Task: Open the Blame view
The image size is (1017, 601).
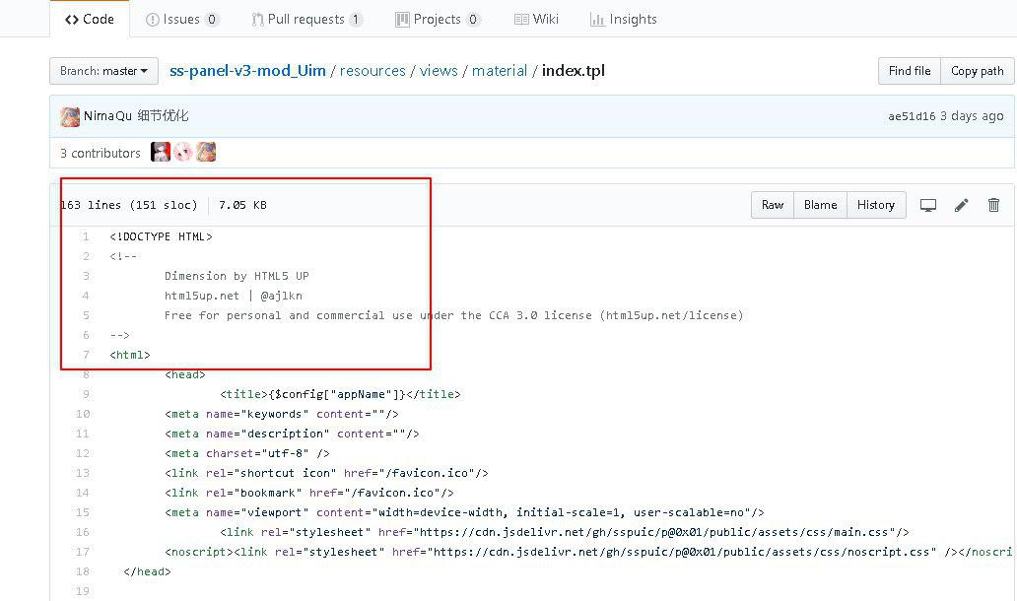Action: click(820, 205)
